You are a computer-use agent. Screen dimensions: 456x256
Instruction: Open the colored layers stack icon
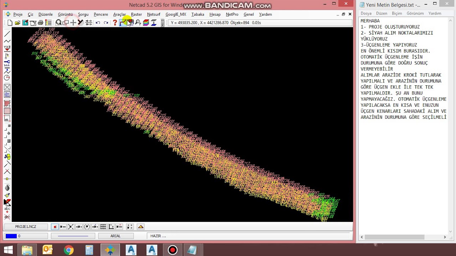146,23
